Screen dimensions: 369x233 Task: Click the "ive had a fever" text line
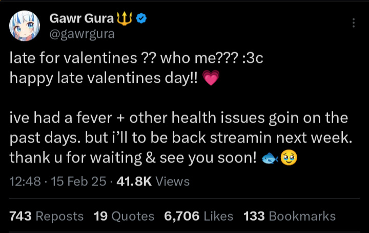click(x=179, y=119)
